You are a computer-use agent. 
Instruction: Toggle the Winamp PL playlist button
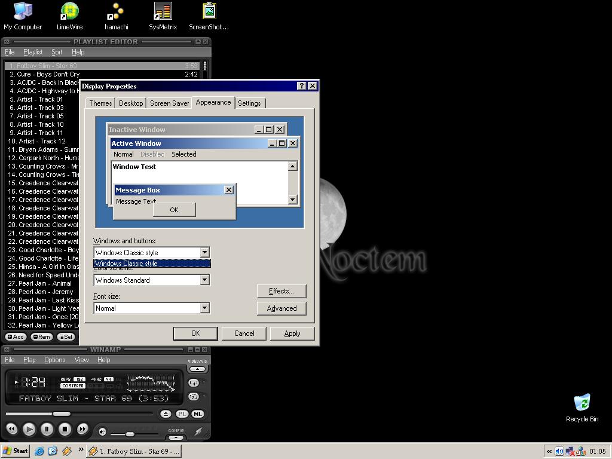coord(182,414)
